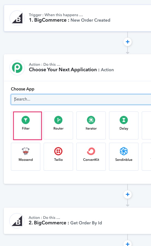
Task: Select the Iterator app icon
Action: (x=91, y=120)
